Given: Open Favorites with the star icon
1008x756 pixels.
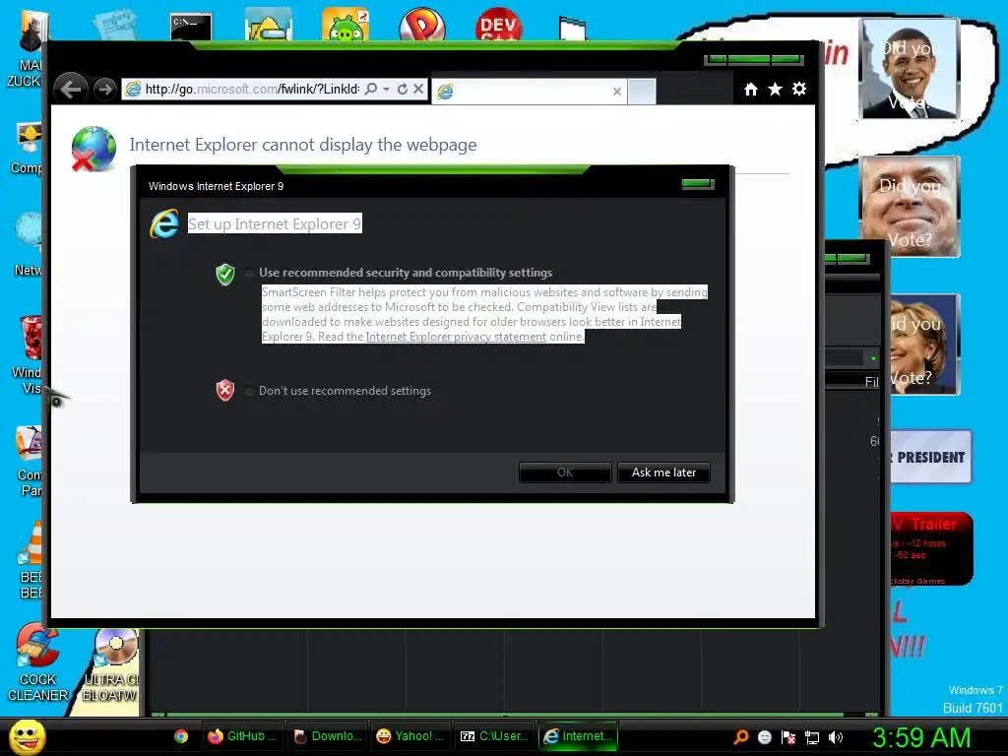Looking at the screenshot, I should click(776, 90).
